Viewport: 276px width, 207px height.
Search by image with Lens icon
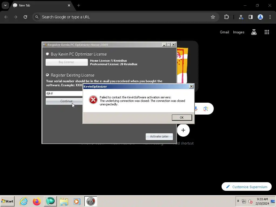tap(206, 109)
